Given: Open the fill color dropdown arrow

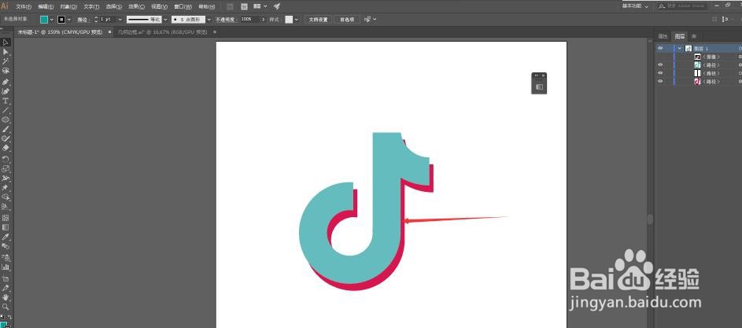Looking at the screenshot, I should 52,20.
